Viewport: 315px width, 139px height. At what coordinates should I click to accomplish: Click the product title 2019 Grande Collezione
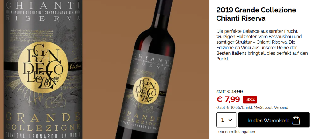click(256, 10)
